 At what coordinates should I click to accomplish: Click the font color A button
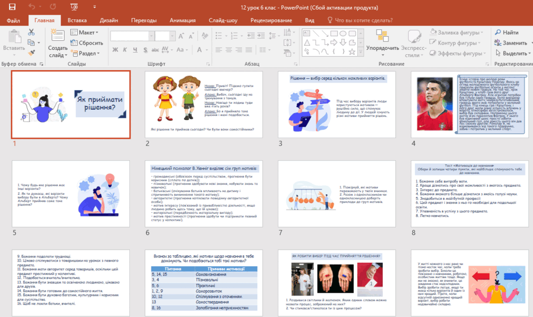tap(199, 50)
